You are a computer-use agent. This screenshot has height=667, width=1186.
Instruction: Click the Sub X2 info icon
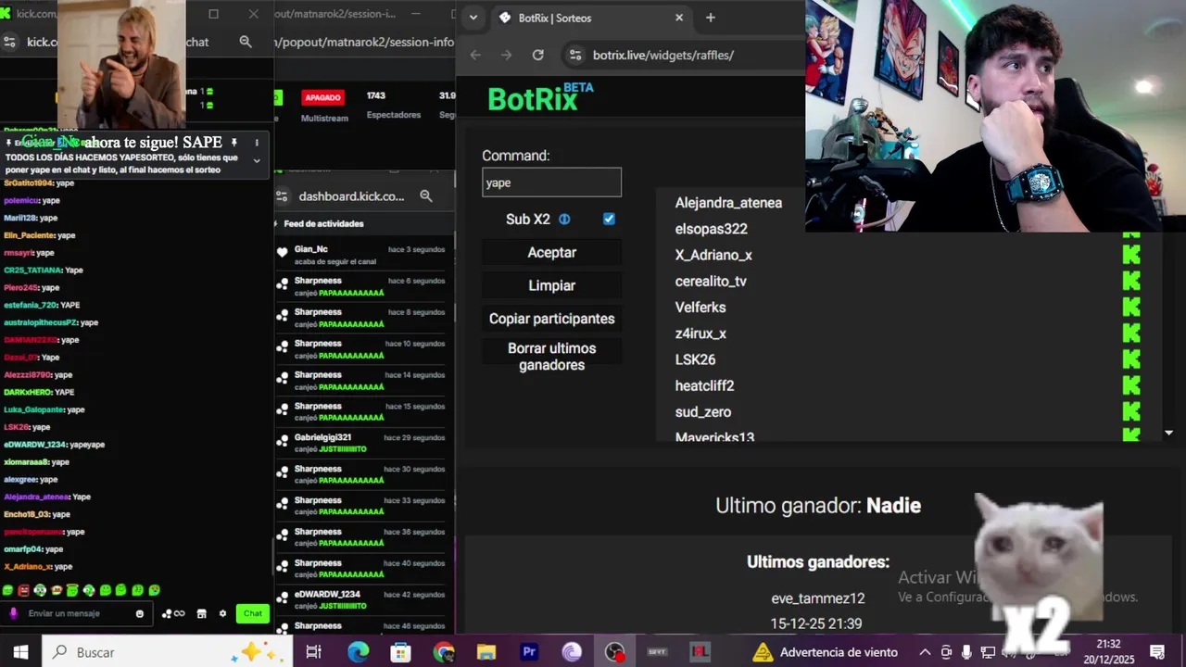[564, 220]
